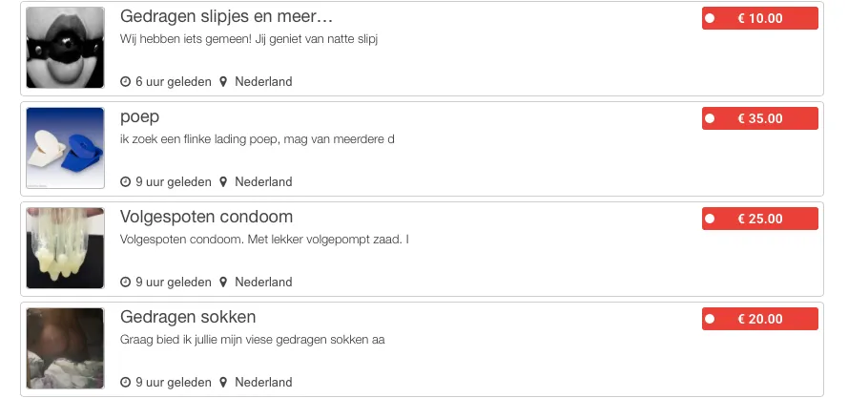Screen dimensions: 848x398
Task: Select the blue and white product thumbnail
Action: (65, 148)
